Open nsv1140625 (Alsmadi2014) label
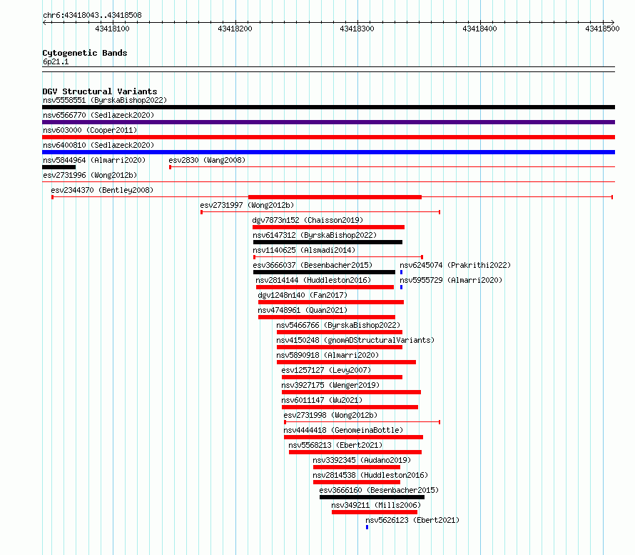The width and height of the screenshot is (635, 555). pyautogui.click(x=304, y=250)
